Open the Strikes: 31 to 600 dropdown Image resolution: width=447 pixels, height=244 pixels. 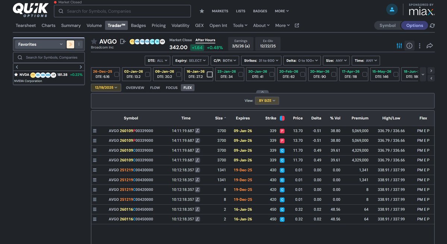(x=261, y=60)
